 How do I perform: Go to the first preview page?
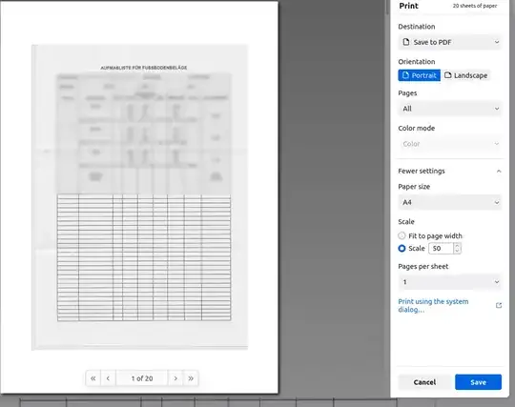click(x=93, y=378)
